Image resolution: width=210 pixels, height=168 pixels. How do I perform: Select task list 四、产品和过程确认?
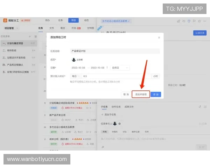tap(19, 65)
